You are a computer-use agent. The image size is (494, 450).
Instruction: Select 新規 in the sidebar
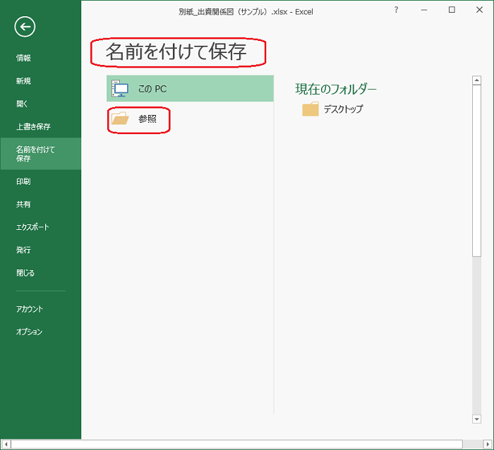(x=23, y=81)
